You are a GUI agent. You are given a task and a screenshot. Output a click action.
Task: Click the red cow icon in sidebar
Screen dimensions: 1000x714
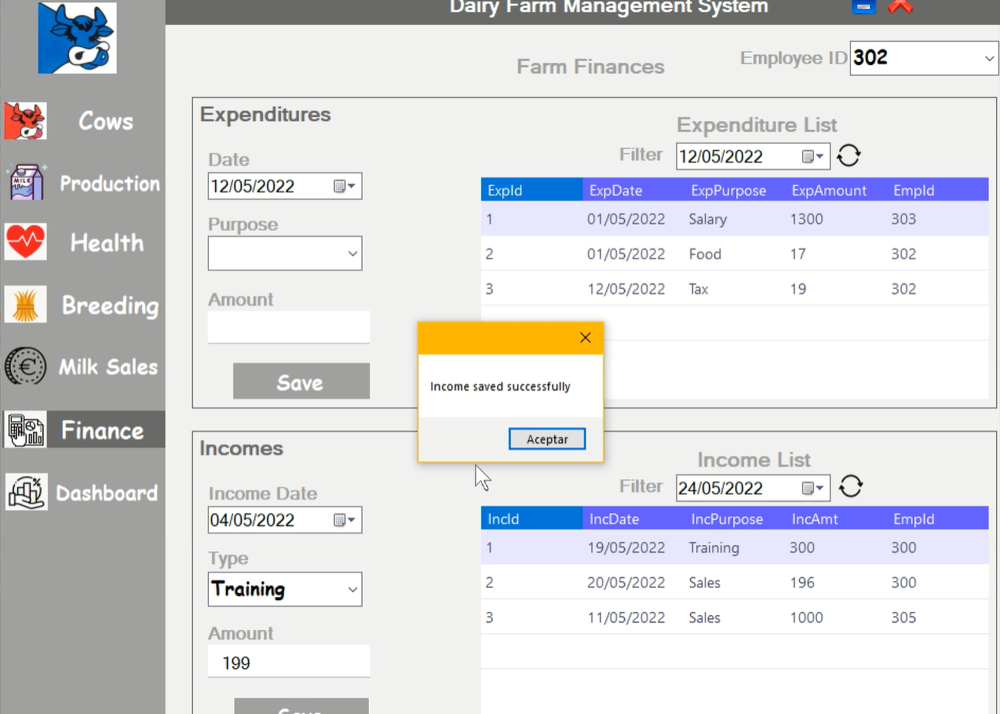click(25, 121)
